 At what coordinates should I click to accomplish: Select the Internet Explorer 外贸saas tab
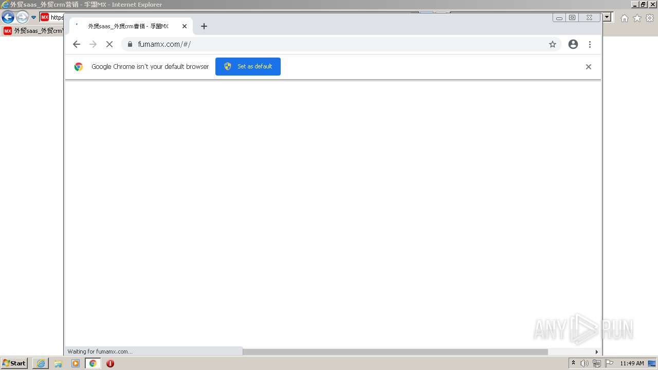(x=33, y=31)
